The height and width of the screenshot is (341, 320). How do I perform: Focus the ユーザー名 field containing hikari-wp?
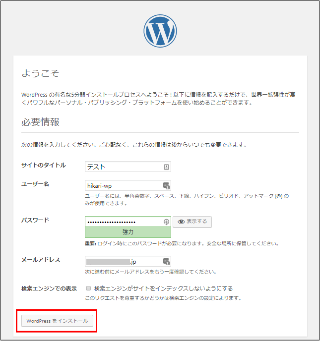click(x=128, y=185)
